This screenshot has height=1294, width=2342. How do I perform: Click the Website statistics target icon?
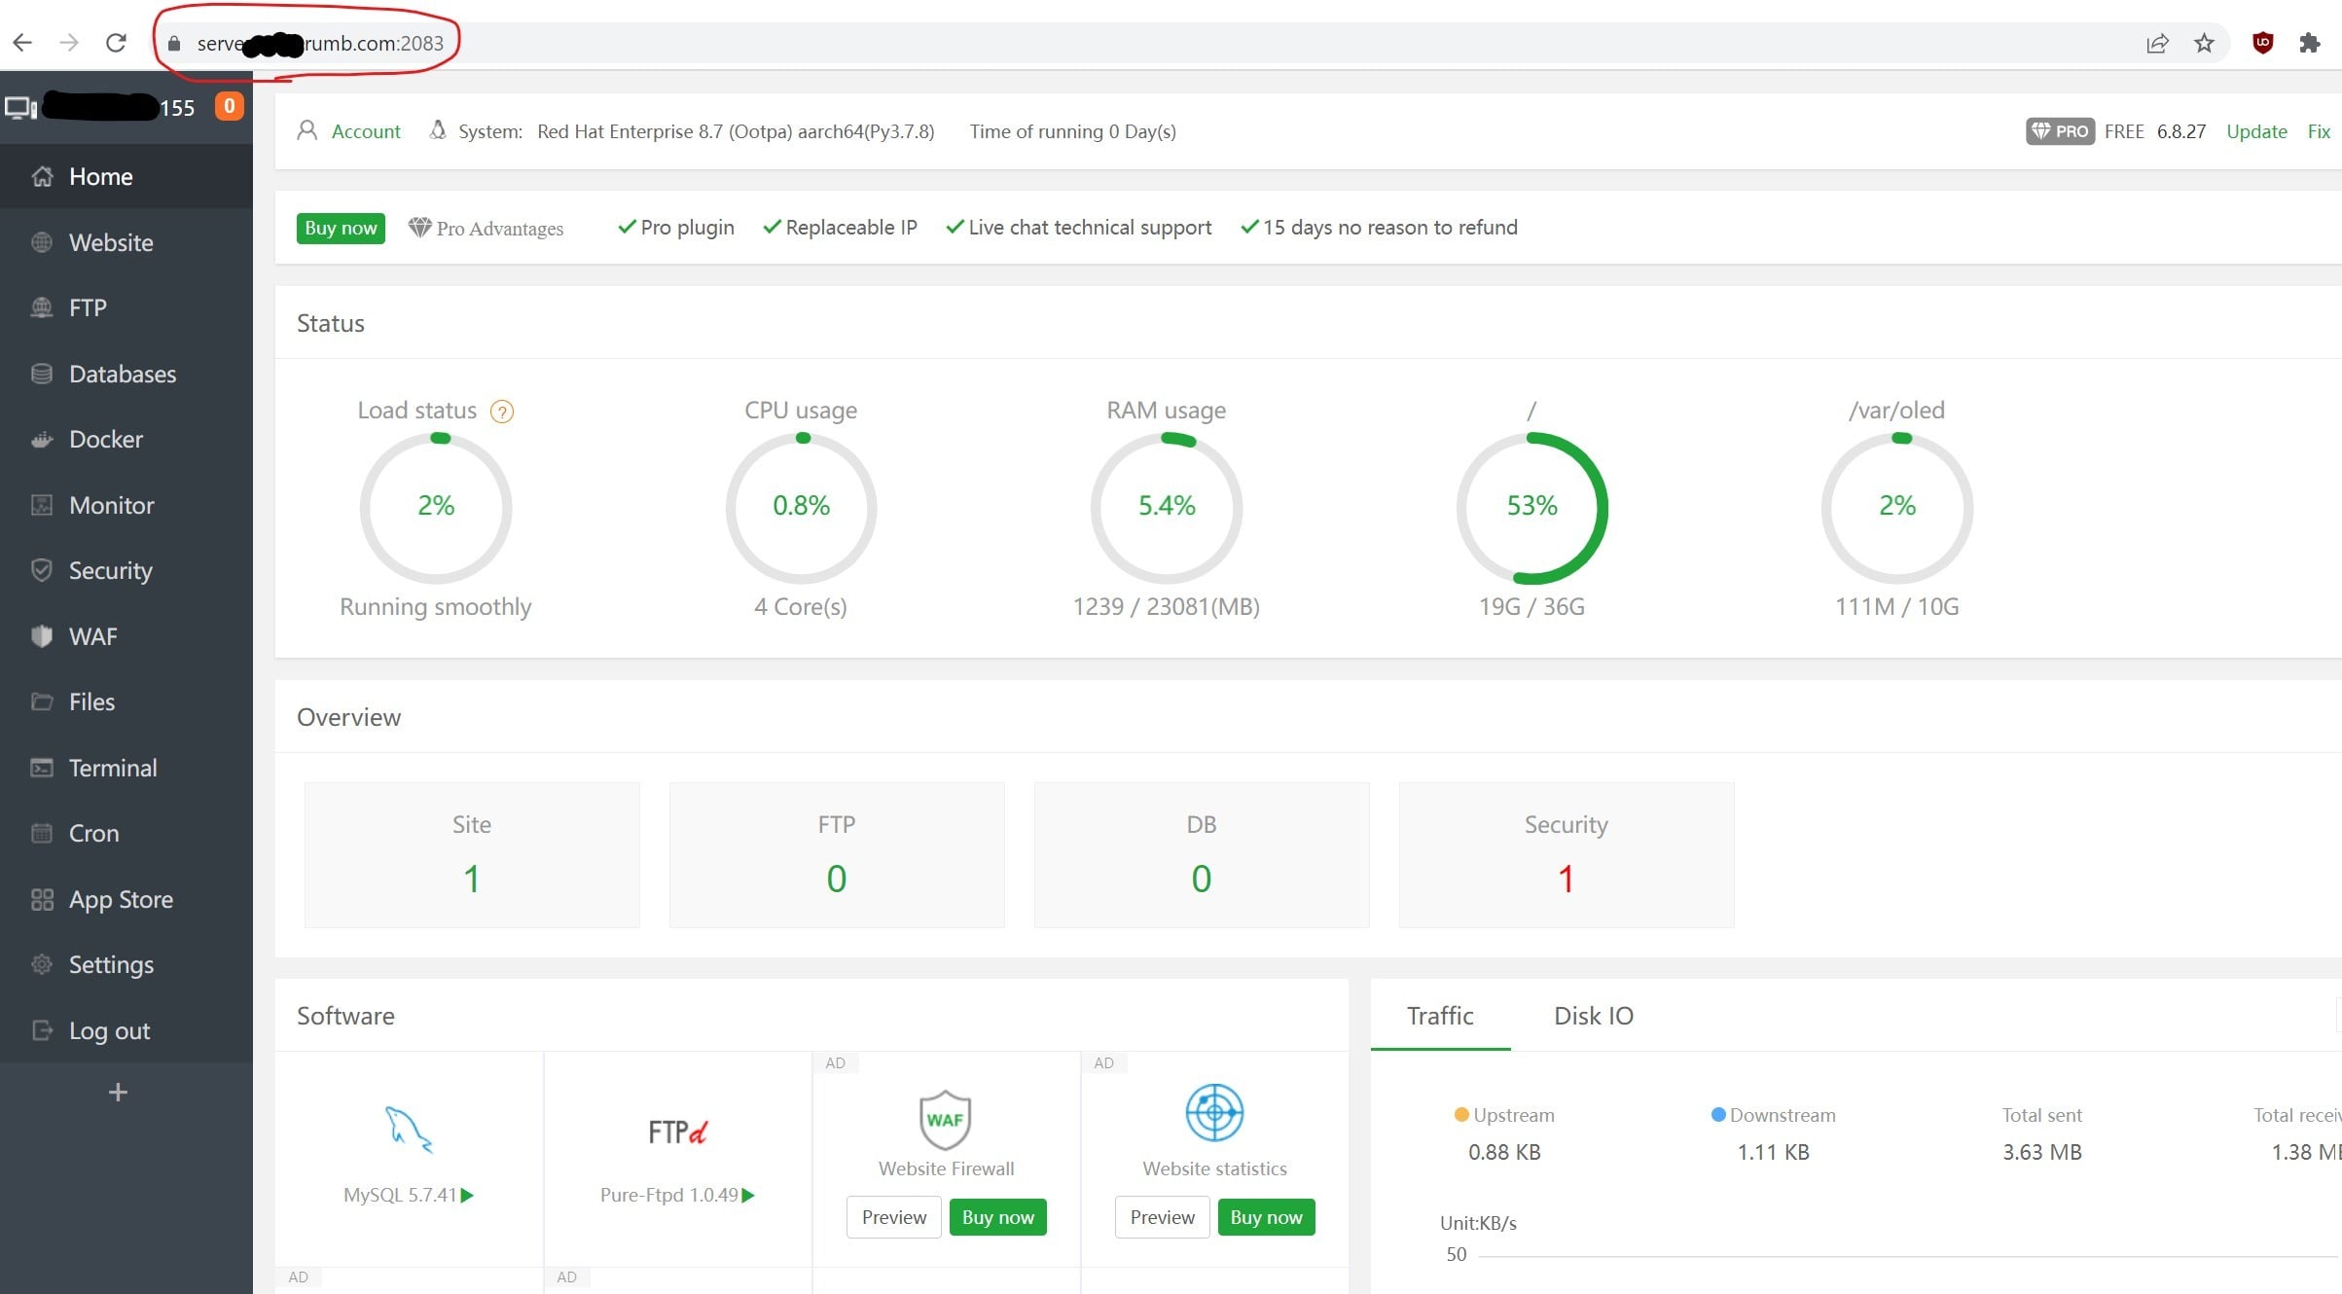click(x=1213, y=1113)
